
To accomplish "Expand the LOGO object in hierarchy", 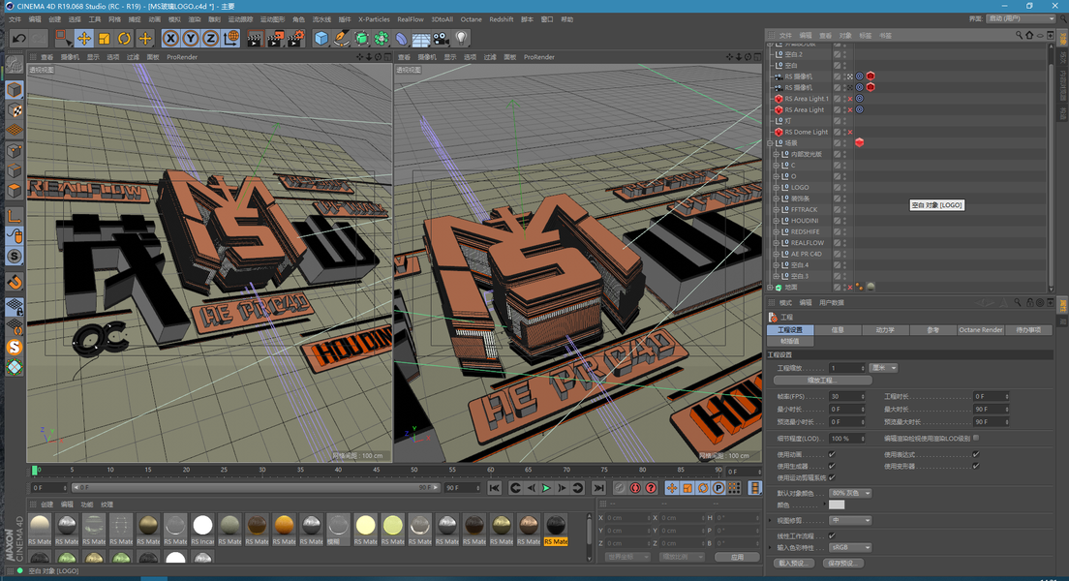I will point(776,188).
